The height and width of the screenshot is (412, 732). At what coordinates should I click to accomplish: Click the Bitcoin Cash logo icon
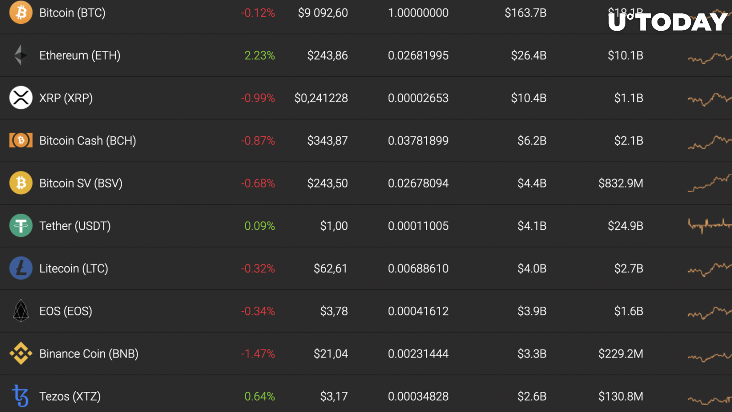(21, 140)
